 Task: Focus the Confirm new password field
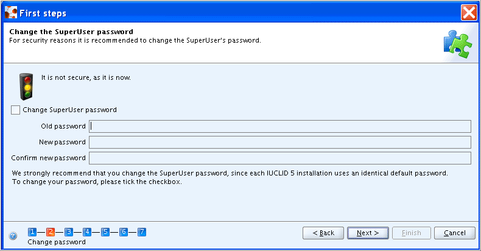279,158
